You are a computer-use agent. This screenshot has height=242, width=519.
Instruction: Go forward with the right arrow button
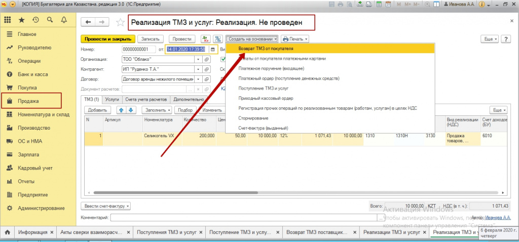(102, 22)
